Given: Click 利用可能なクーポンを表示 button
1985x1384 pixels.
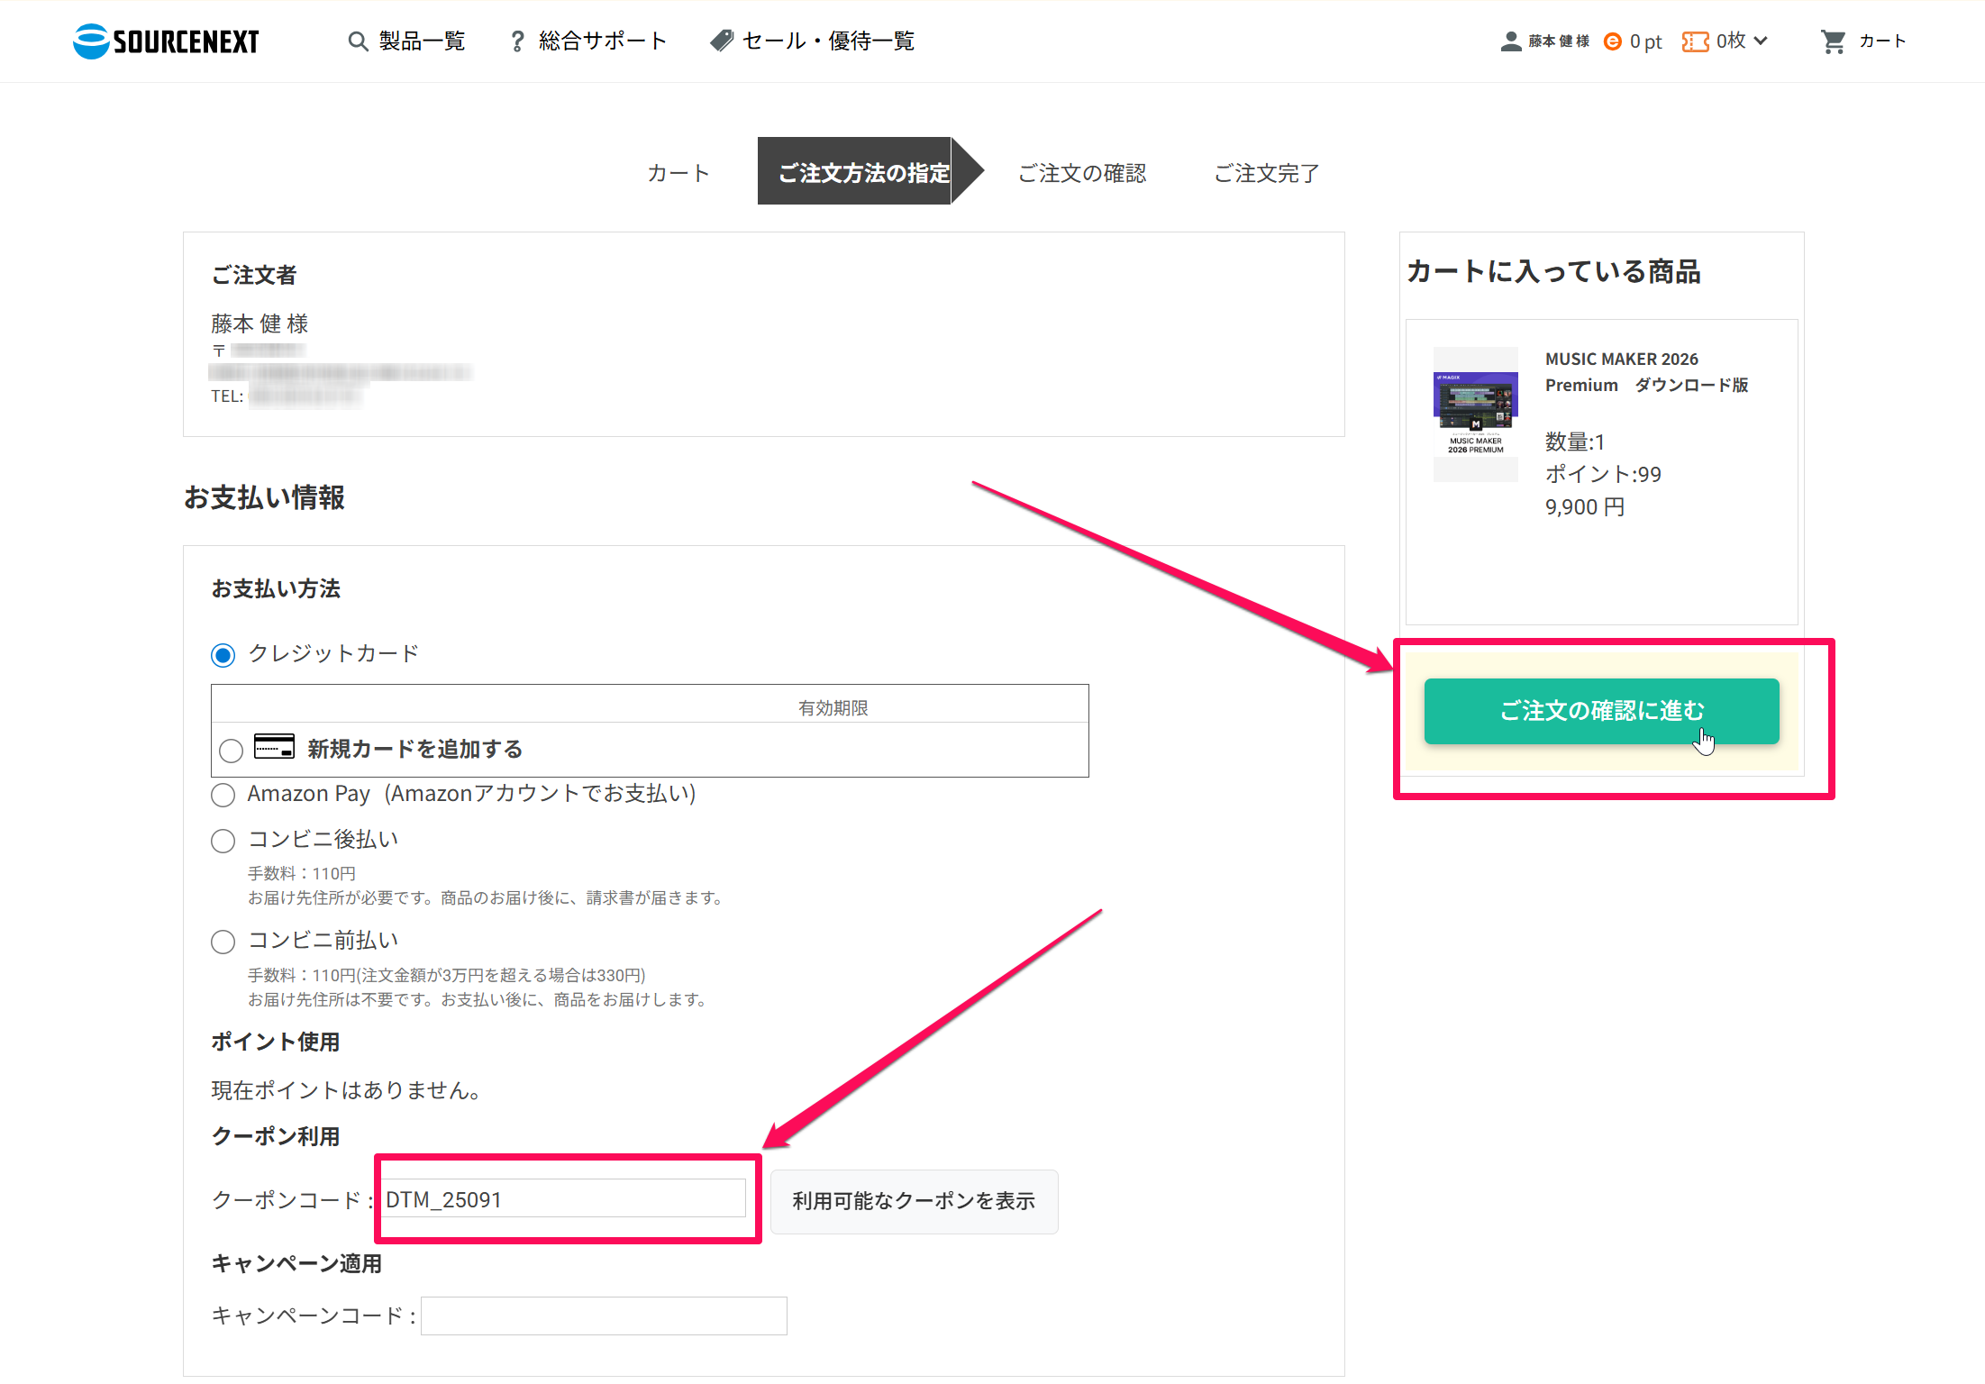Looking at the screenshot, I should [x=914, y=1201].
